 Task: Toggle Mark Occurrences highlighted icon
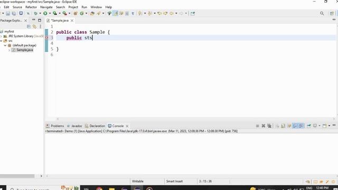[x=116, y=13]
